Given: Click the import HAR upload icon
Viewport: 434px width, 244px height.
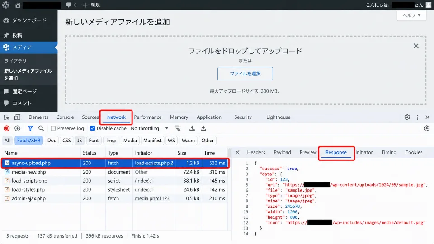Looking at the screenshot, I should tap(192, 128).
